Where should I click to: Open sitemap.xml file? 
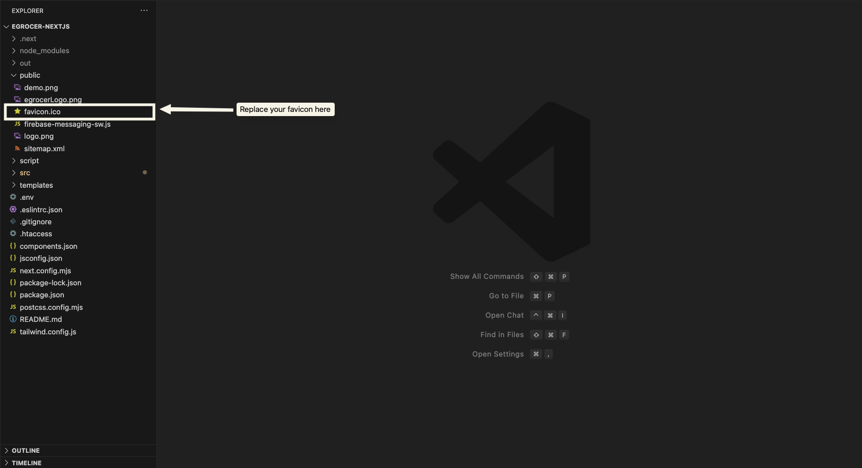coord(44,148)
